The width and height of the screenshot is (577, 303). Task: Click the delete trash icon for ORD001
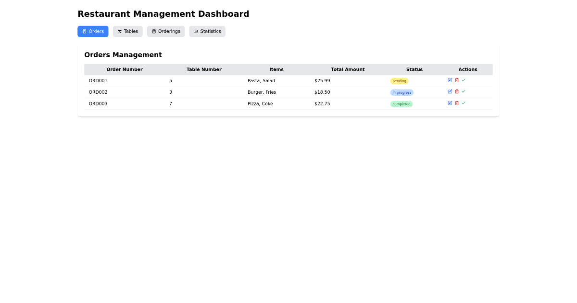[457, 80]
